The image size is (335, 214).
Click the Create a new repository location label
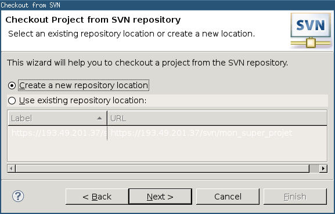[x=84, y=85]
